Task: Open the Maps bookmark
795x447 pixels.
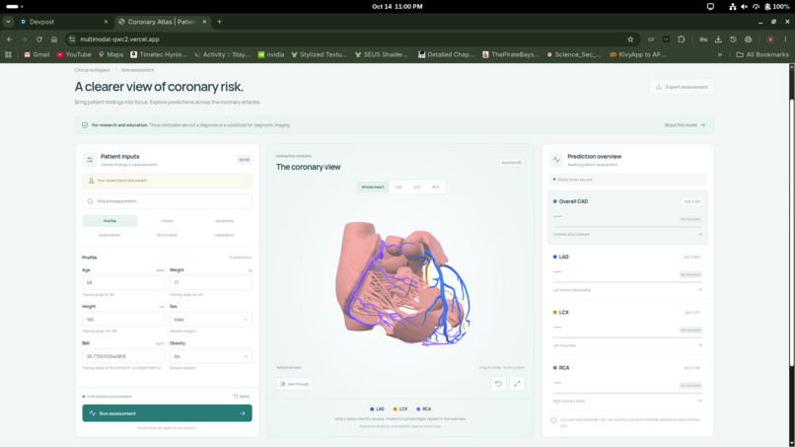Action: (x=110, y=54)
